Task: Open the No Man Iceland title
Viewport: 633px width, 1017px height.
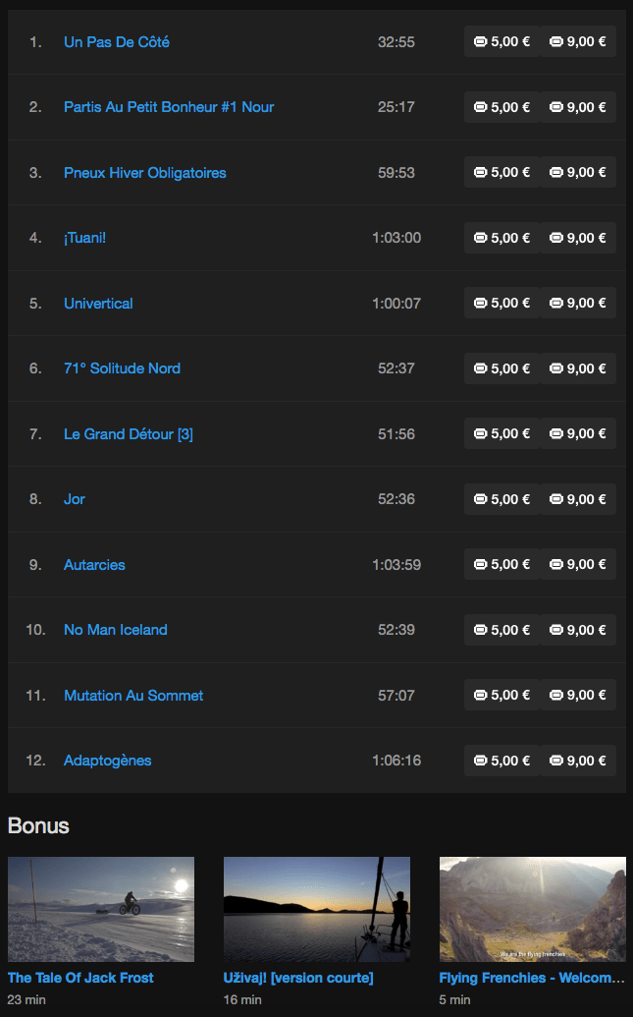Action: tap(116, 630)
